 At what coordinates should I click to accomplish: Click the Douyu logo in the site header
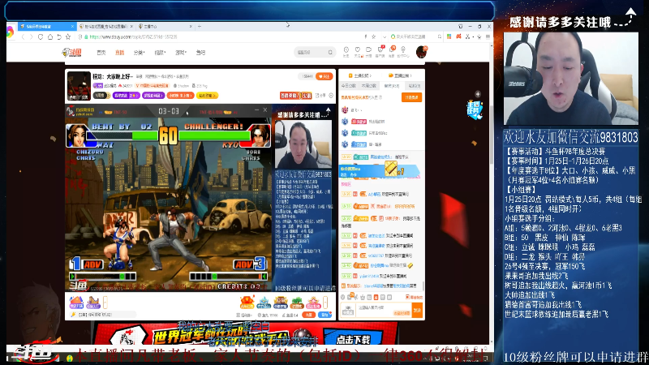pos(72,53)
